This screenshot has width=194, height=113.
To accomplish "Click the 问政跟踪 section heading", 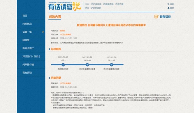I will (56, 49).
